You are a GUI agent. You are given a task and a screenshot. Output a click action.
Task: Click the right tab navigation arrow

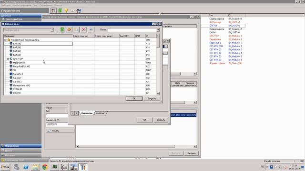click(77, 113)
